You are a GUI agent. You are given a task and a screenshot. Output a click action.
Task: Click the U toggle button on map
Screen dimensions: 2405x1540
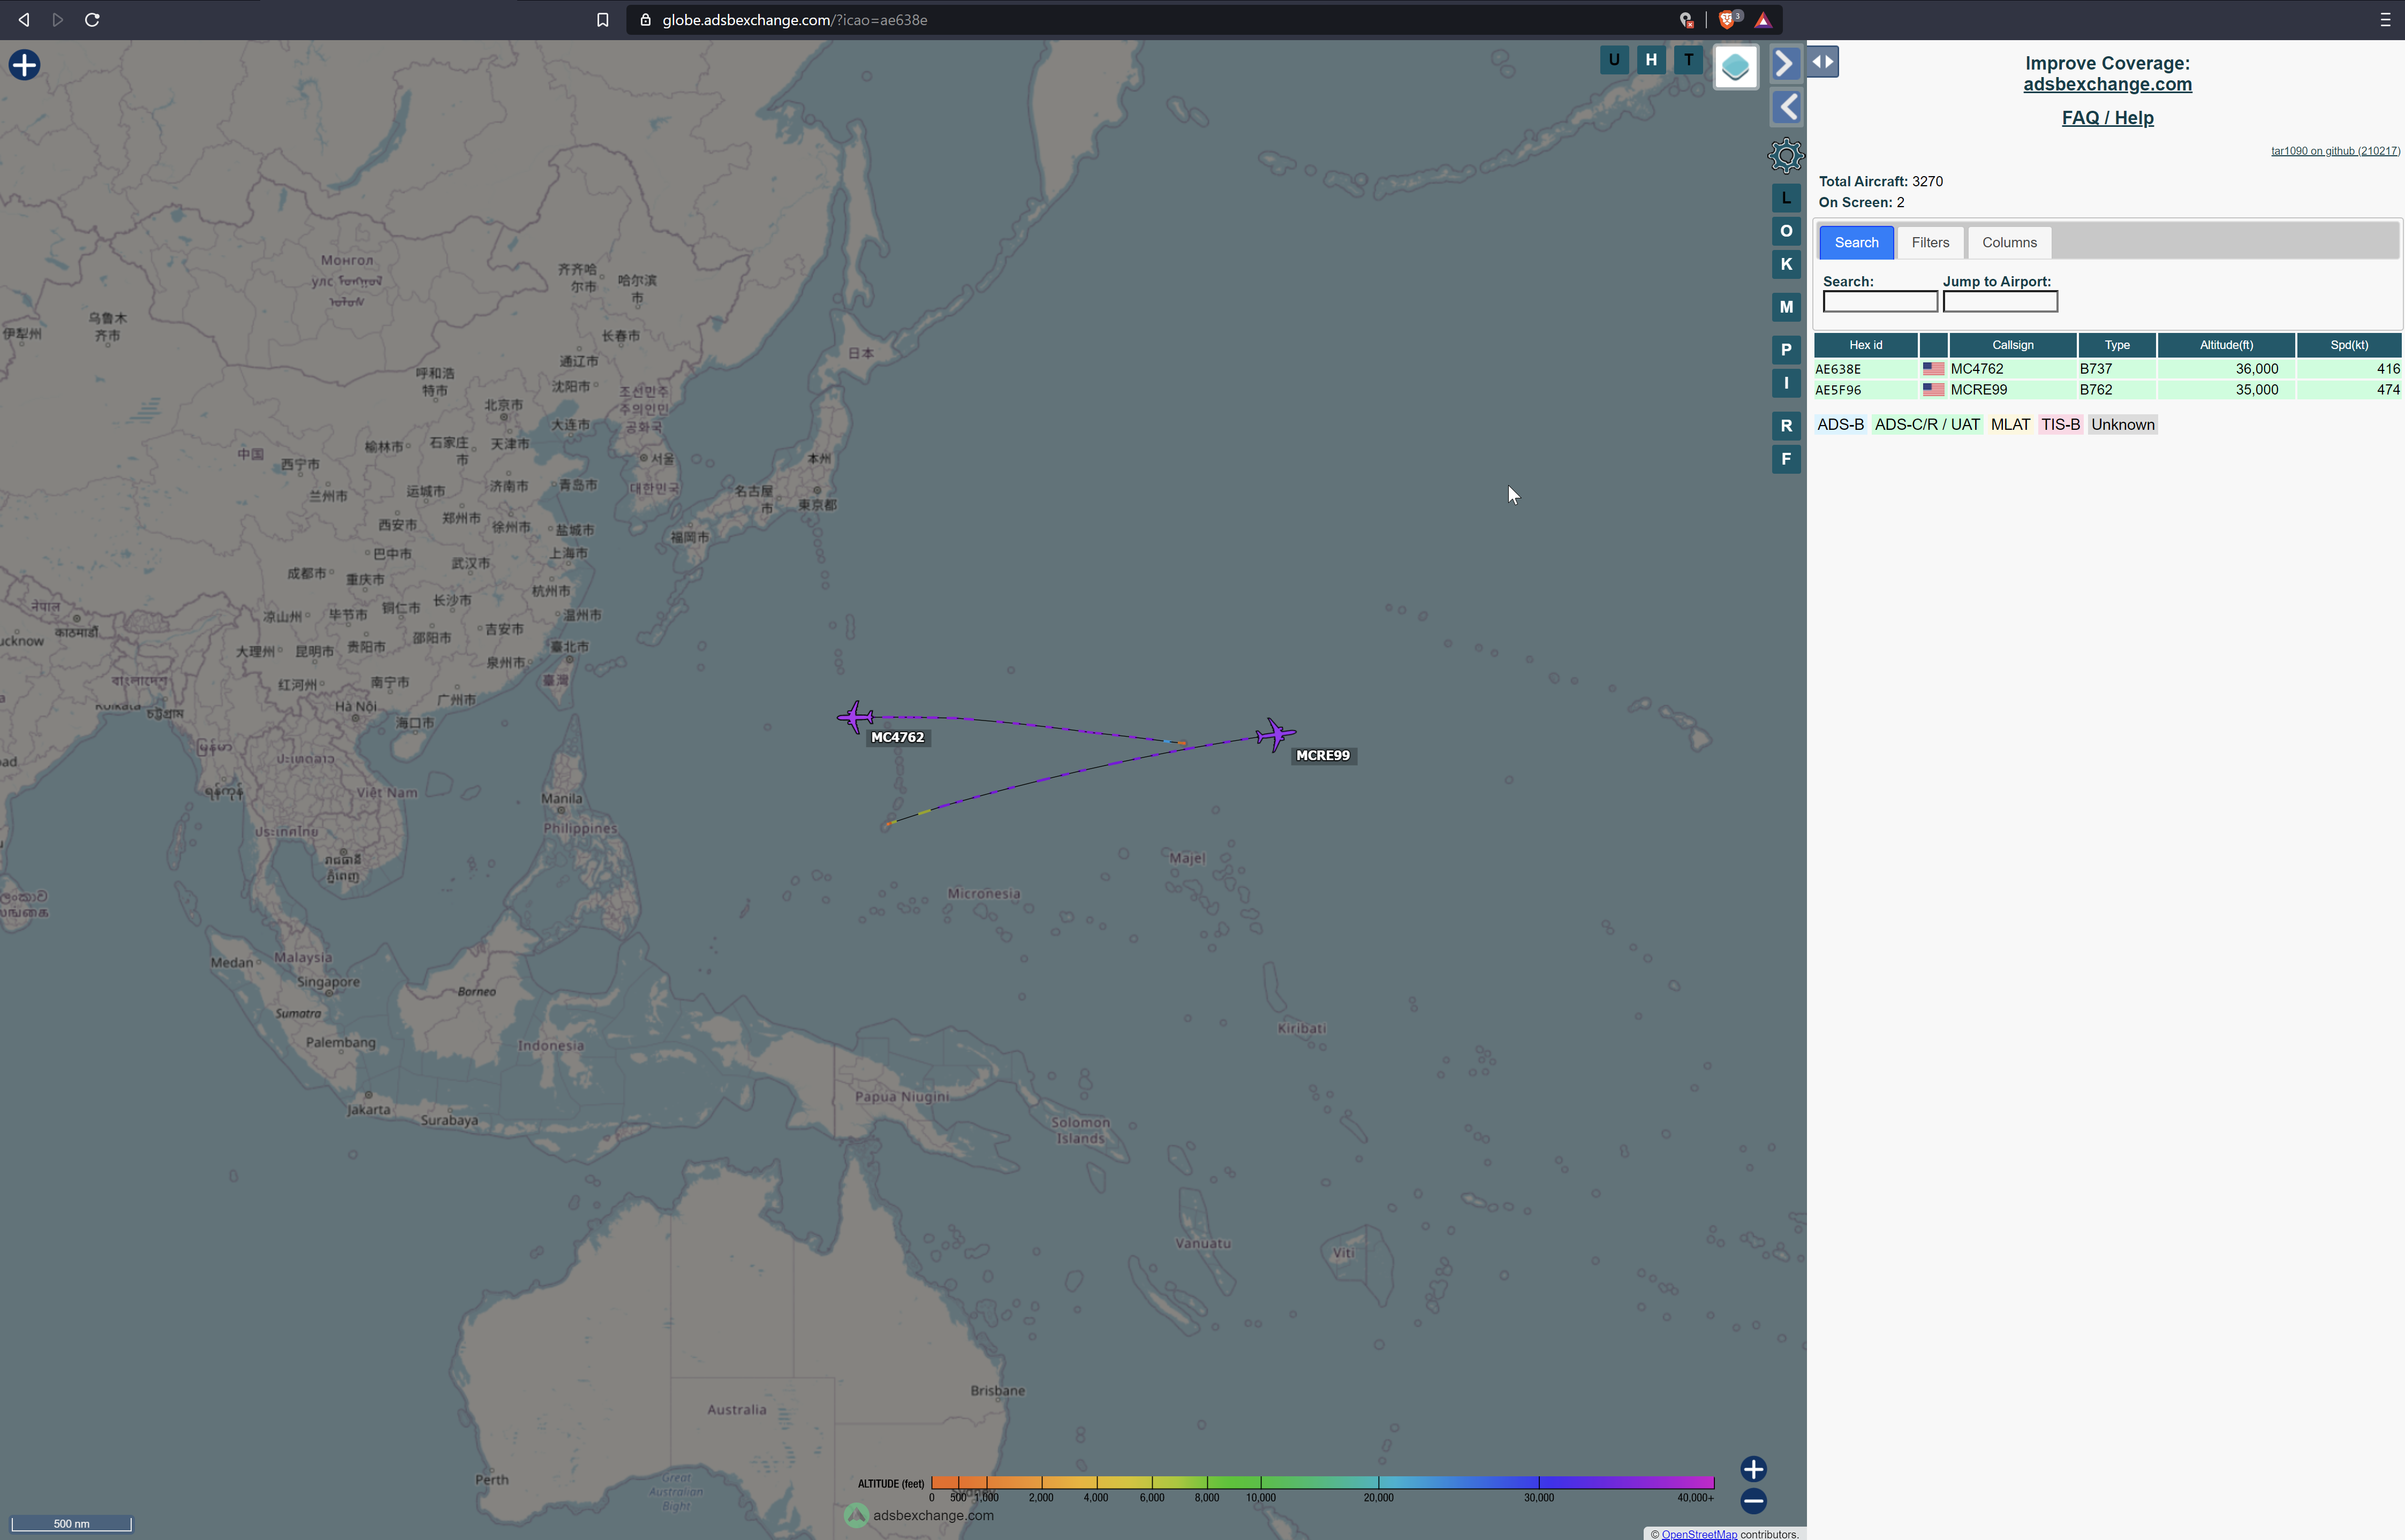(1613, 60)
